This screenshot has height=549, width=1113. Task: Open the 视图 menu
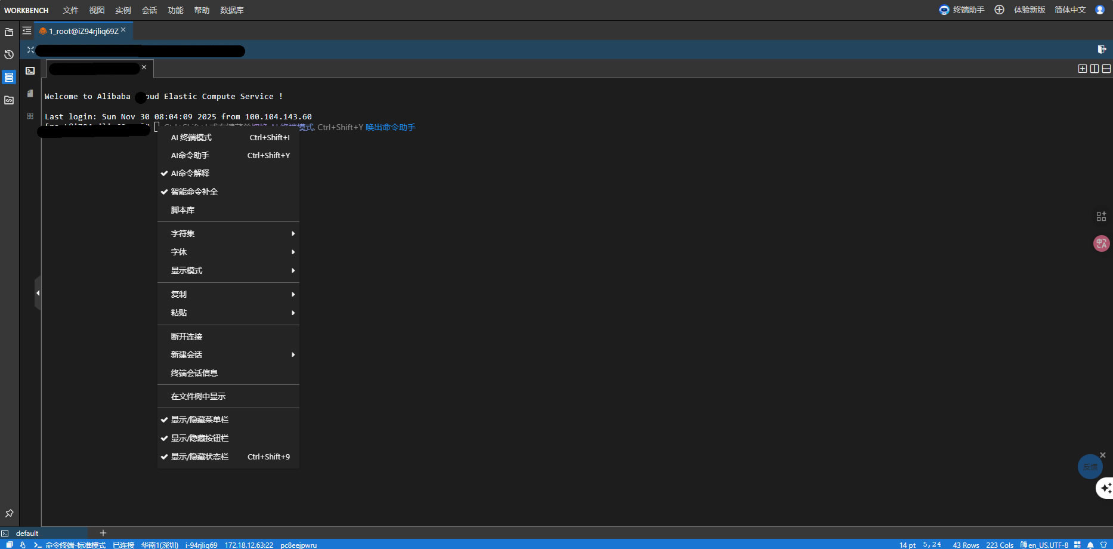tap(97, 10)
